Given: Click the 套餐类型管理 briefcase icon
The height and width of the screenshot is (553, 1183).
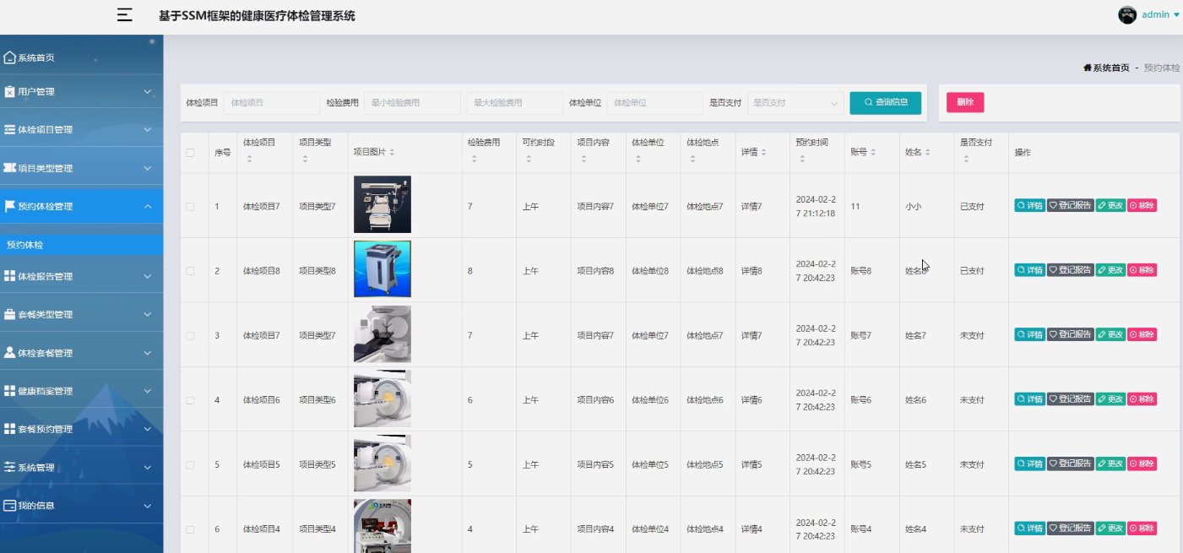Looking at the screenshot, I should 10,314.
